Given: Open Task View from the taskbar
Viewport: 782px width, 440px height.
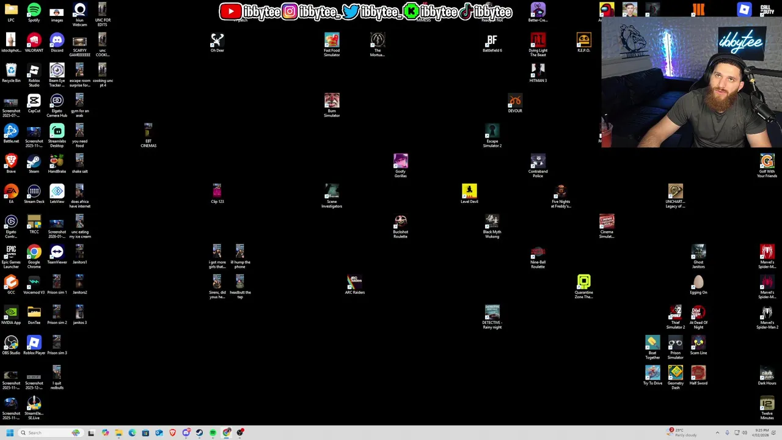Looking at the screenshot, I should click(x=91, y=433).
